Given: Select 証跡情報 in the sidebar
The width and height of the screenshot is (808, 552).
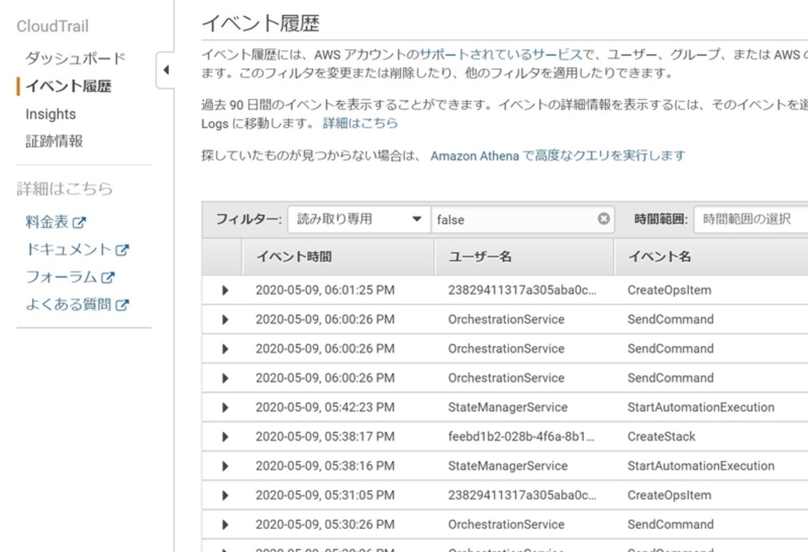Looking at the screenshot, I should pos(54,142).
